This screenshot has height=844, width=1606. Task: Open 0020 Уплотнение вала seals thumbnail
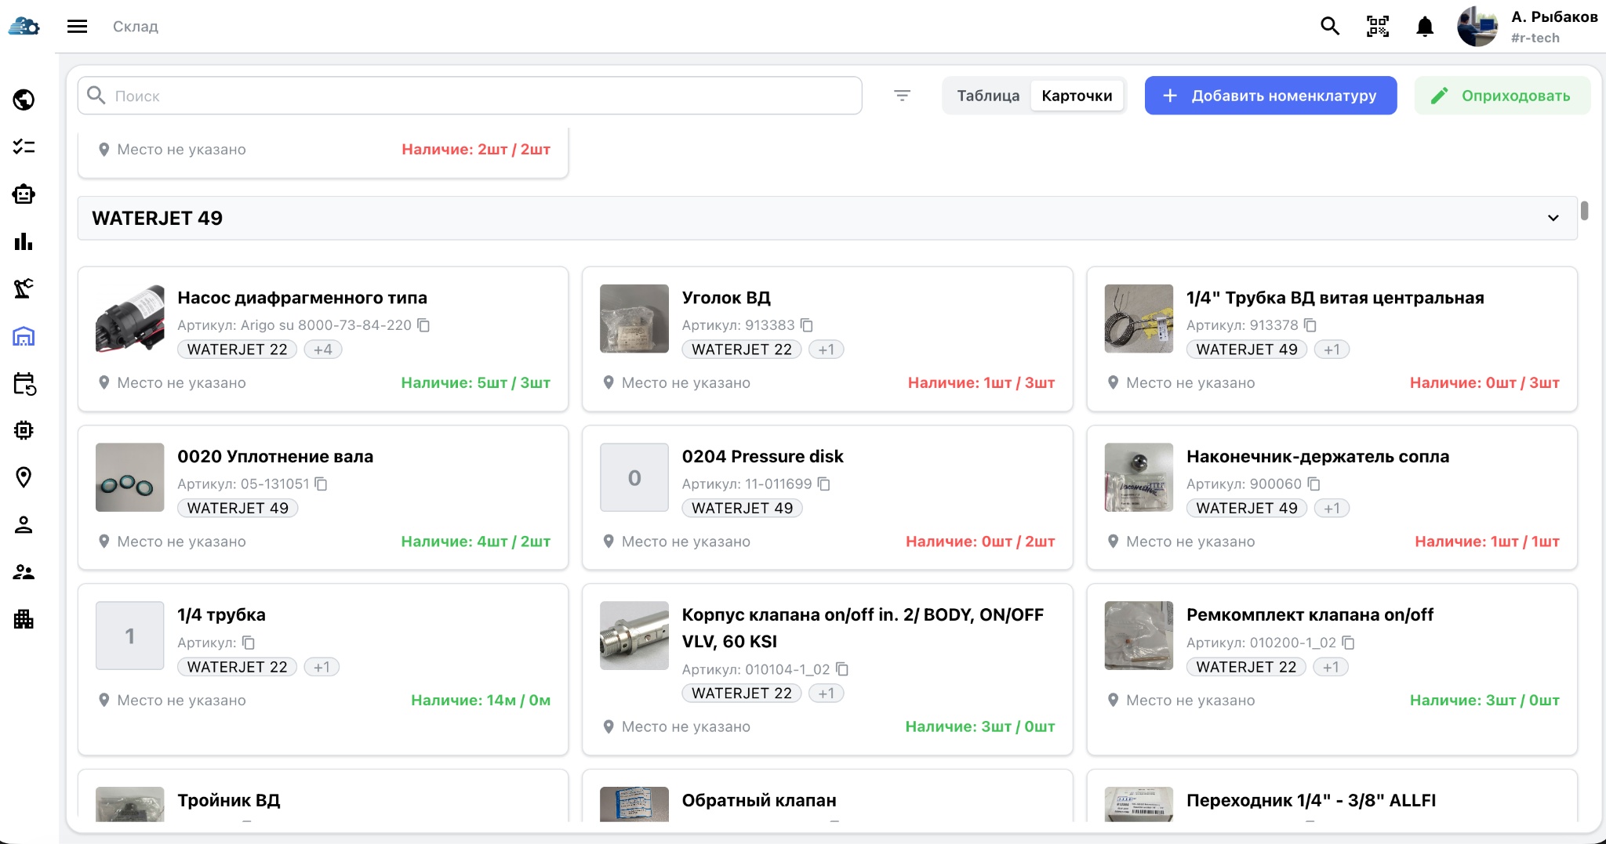(x=130, y=477)
